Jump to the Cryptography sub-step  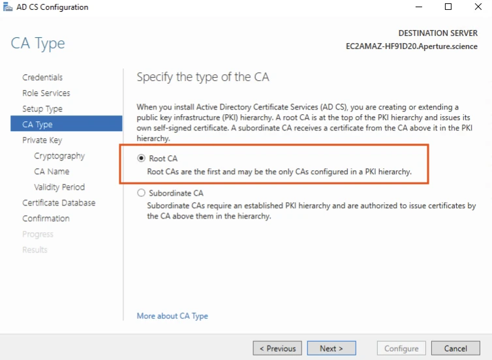59,156
